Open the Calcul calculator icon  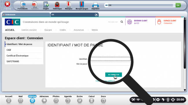click(x=91, y=101)
